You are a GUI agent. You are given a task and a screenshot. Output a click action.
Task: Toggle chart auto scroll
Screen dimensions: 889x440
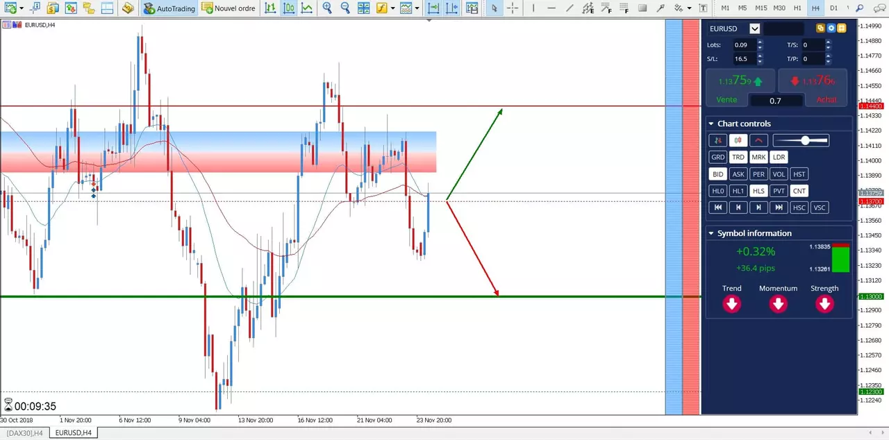click(433, 8)
